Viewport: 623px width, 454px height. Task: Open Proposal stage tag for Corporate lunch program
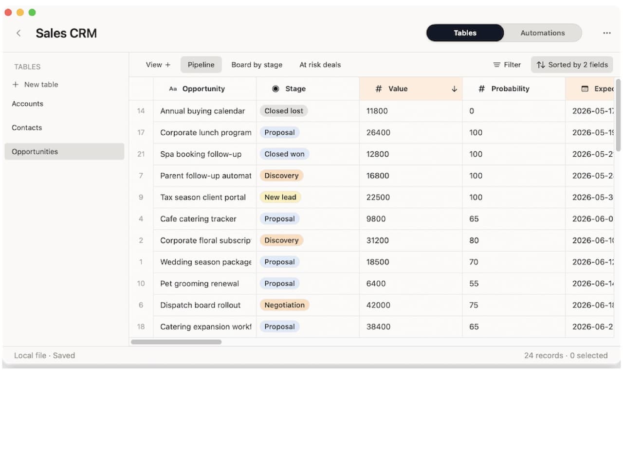[x=279, y=132]
